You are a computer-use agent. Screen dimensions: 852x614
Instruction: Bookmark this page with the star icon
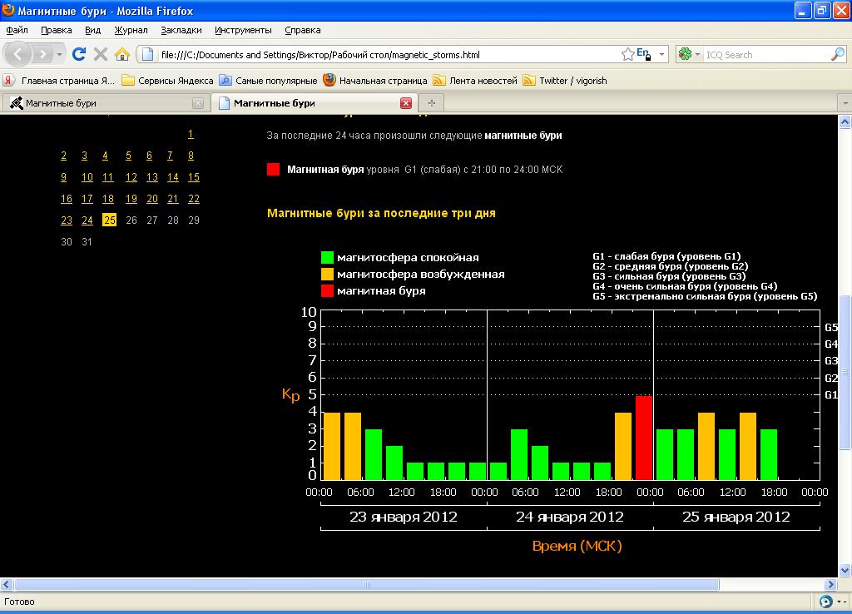(627, 54)
